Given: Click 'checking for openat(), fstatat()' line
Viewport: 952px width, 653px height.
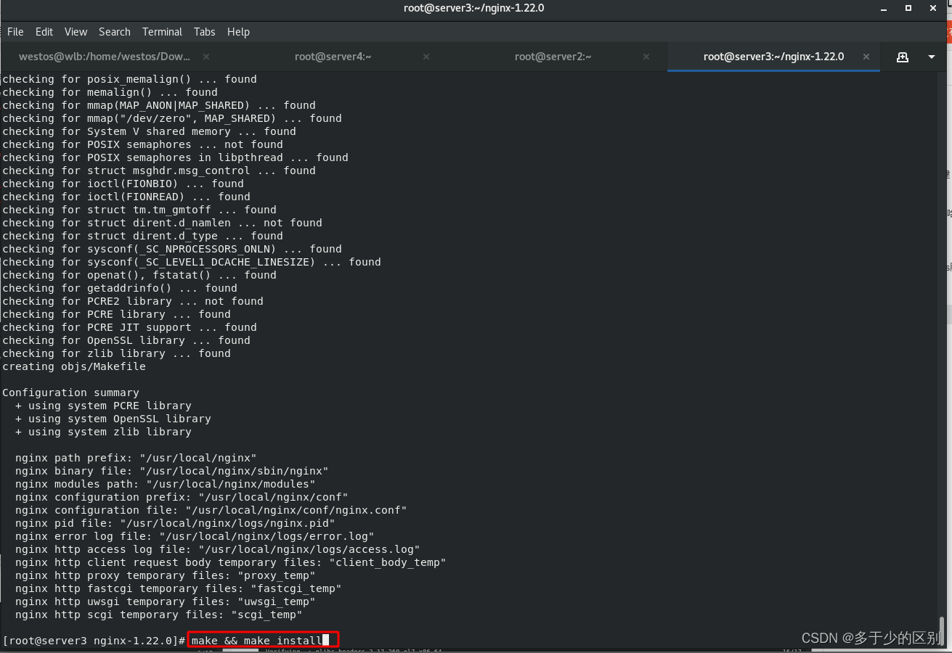Looking at the screenshot, I should pyautogui.click(x=139, y=275).
